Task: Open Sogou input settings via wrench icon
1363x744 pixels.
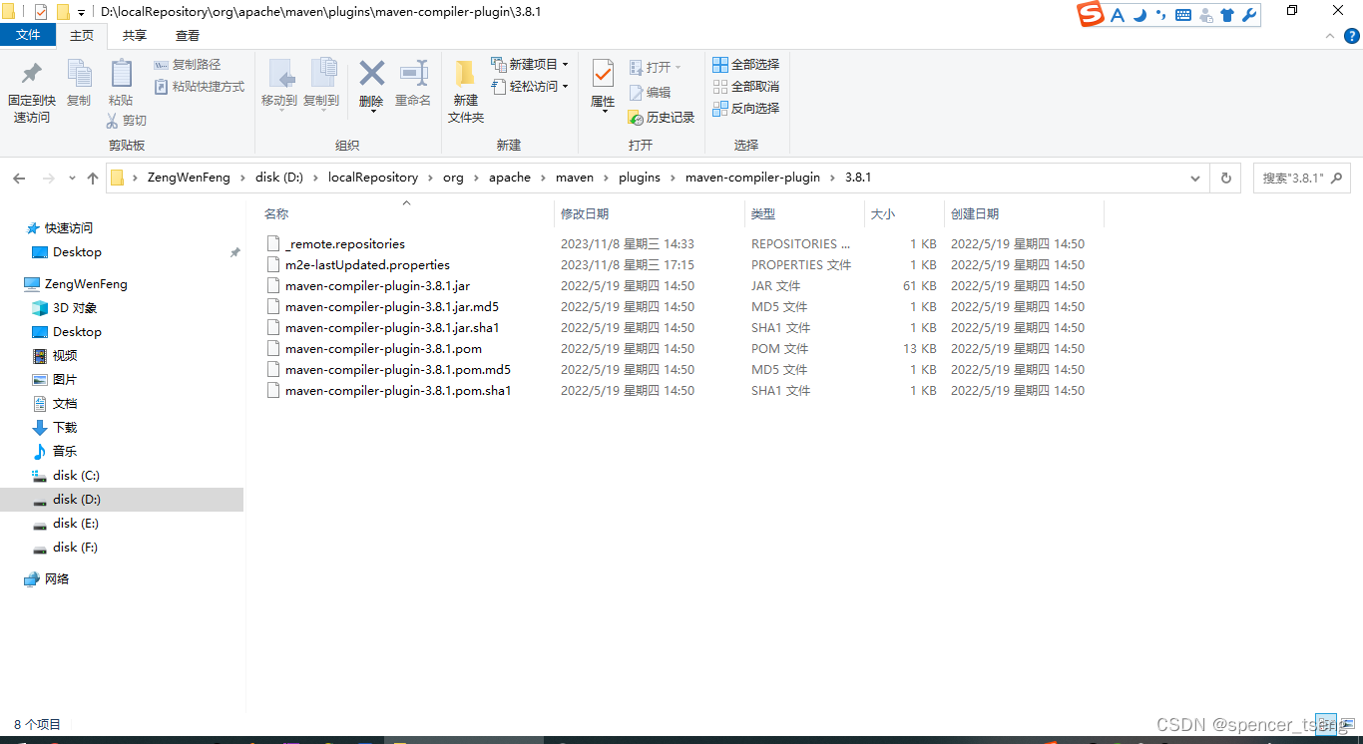Action: click(1250, 15)
